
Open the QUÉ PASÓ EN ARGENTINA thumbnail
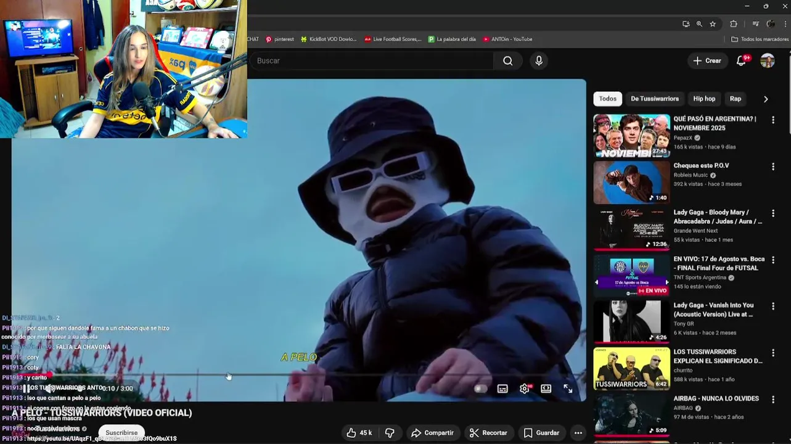(x=631, y=136)
